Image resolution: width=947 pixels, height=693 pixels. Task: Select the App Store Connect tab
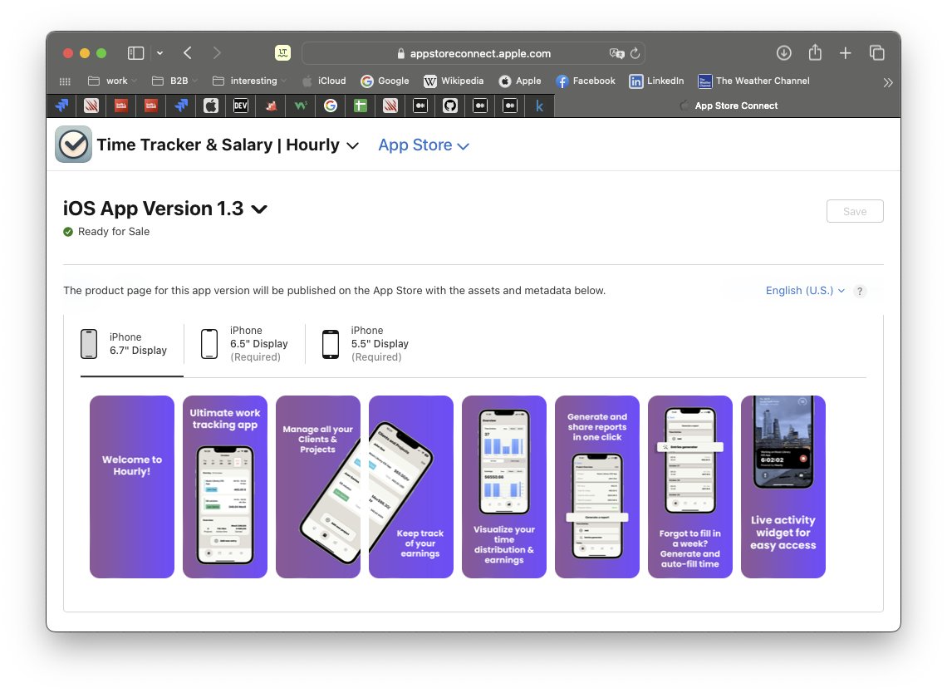point(728,106)
